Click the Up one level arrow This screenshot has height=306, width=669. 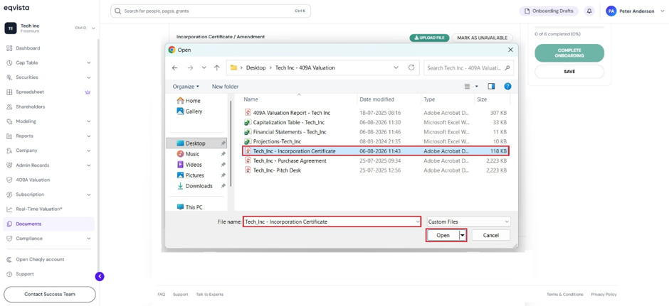coord(217,67)
